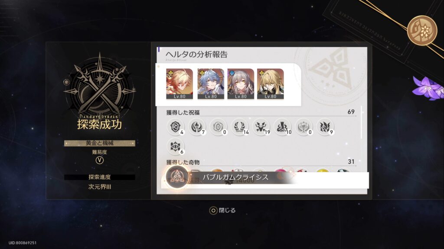
Task: Select the first orange-haired character portrait
Action: (179, 84)
